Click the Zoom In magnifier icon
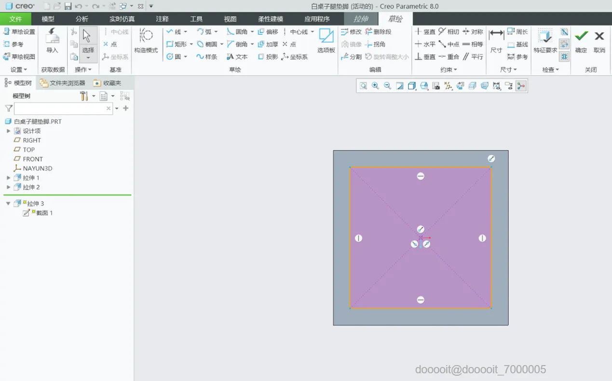612x381 pixels. coord(375,86)
